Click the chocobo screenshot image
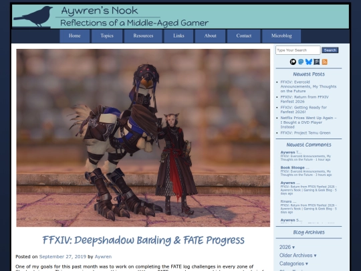 tap(143, 138)
